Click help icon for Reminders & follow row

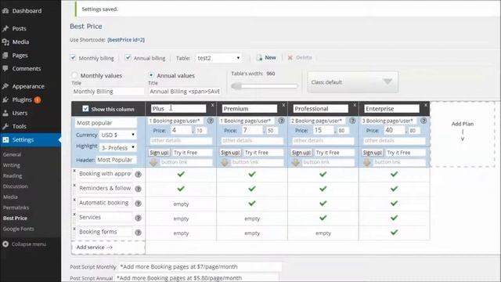tap(138, 189)
